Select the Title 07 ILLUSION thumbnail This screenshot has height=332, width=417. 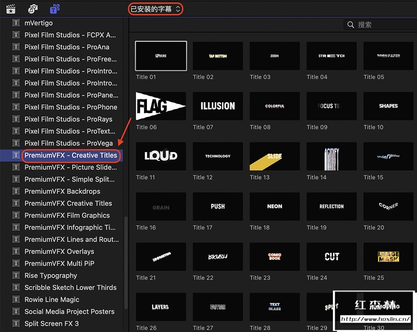point(218,106)
